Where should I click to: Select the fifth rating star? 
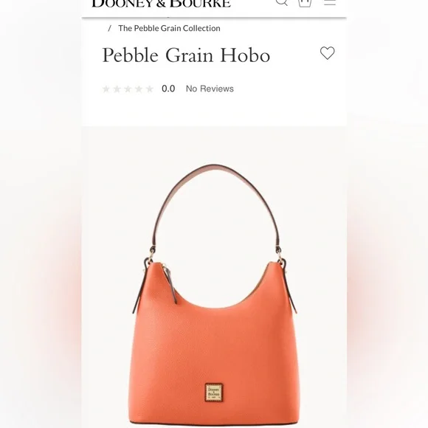point(150,89)
